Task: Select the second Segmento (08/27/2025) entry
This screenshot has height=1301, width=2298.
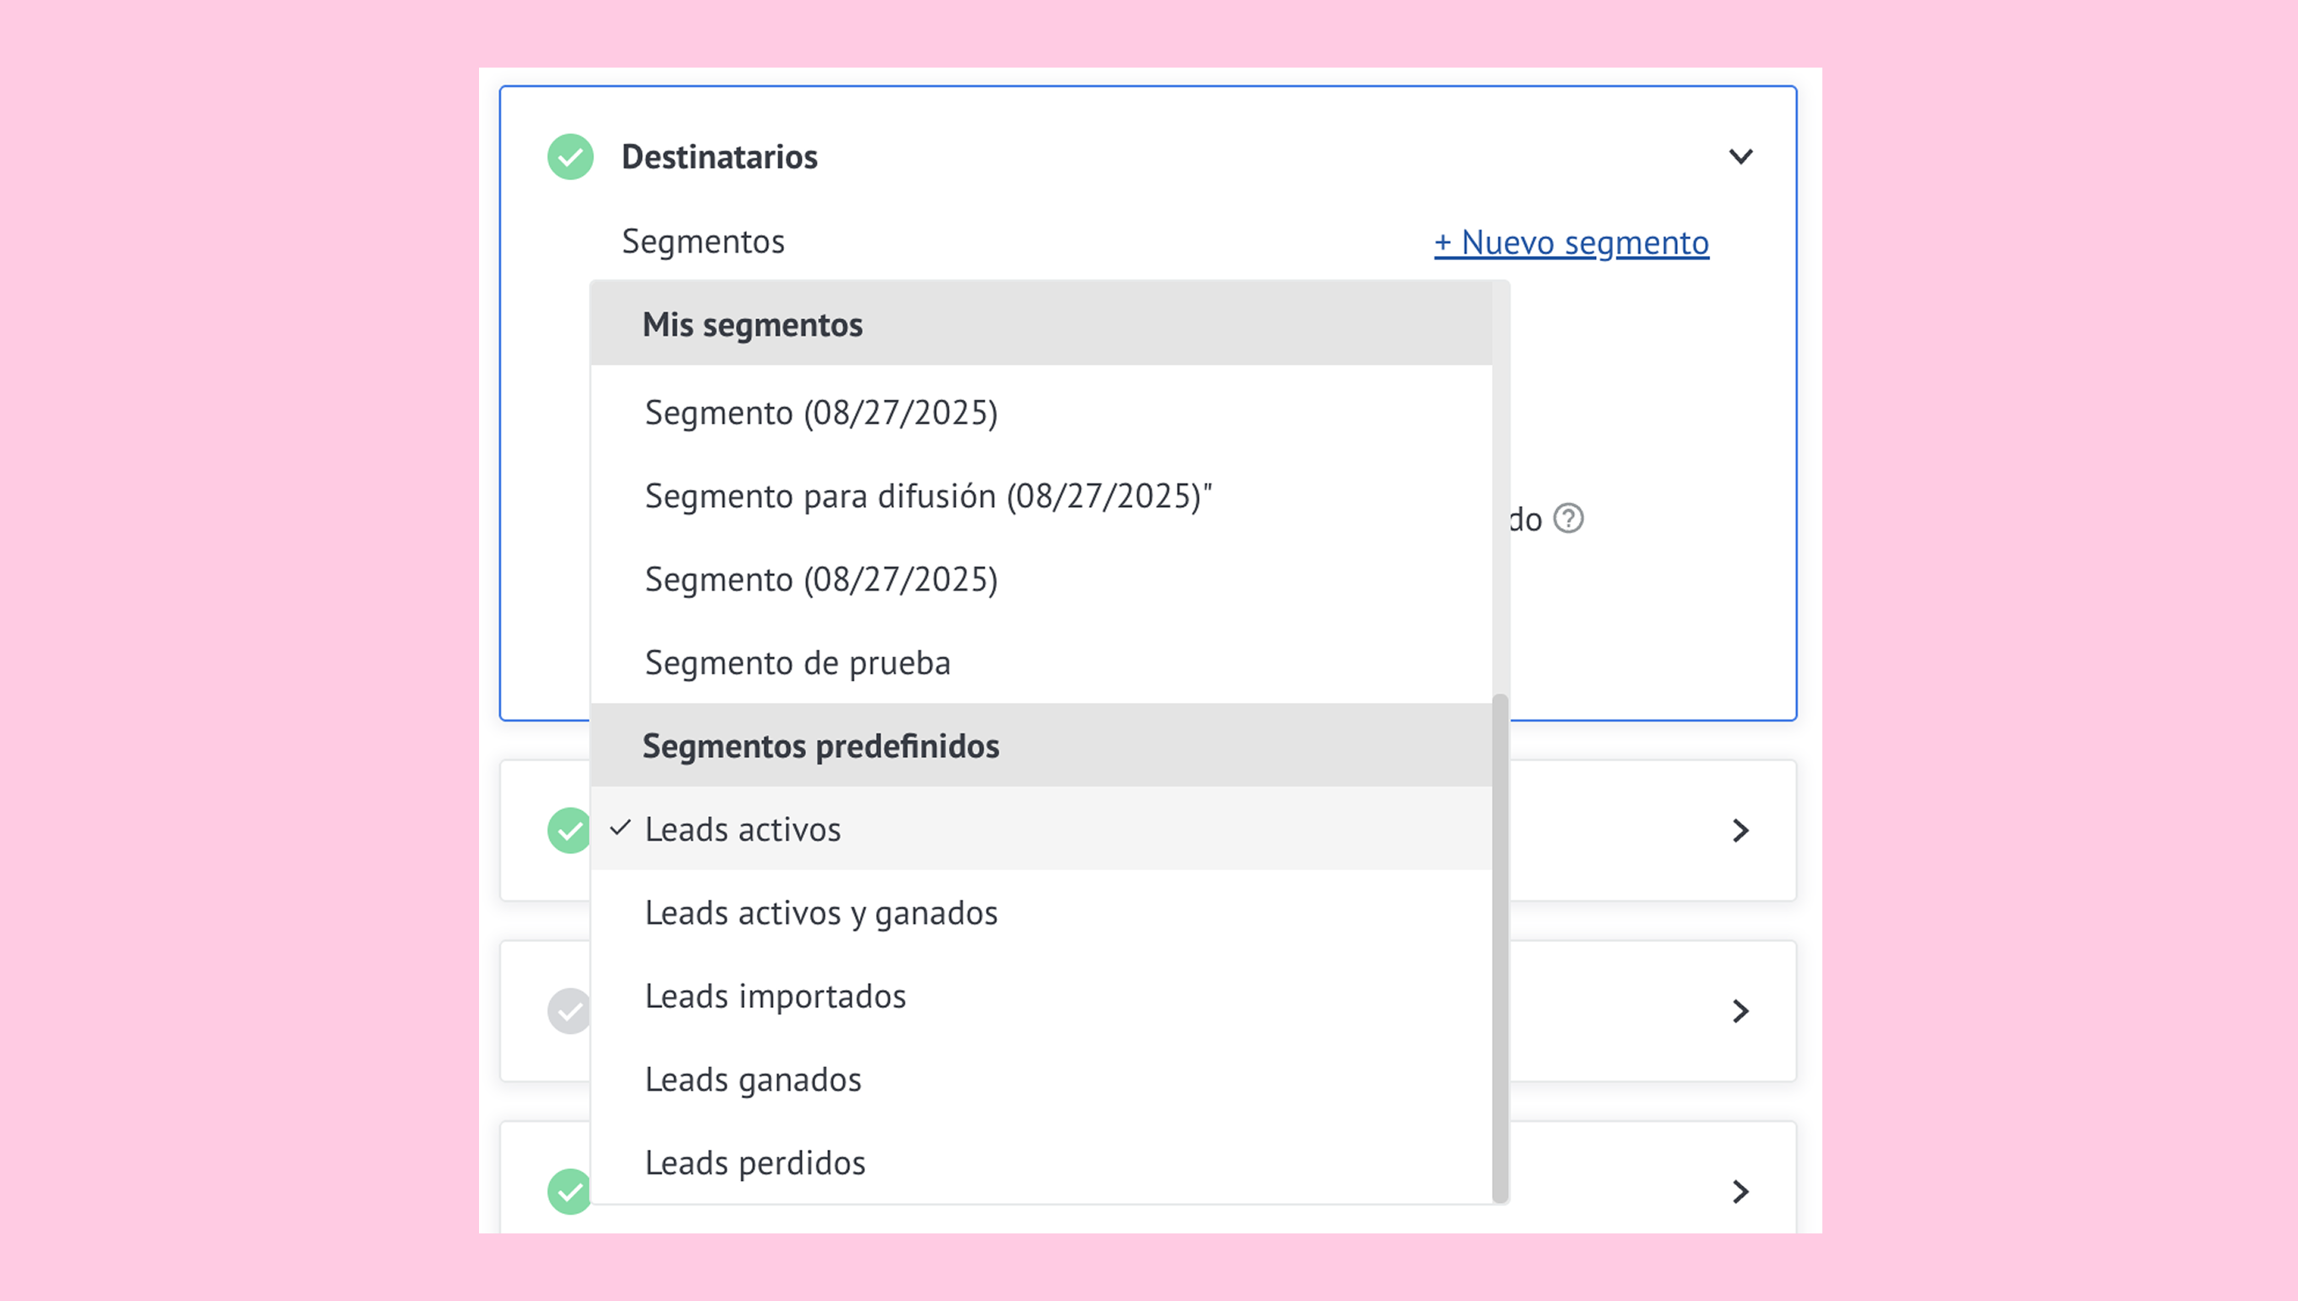Action: tap(821, 580)
